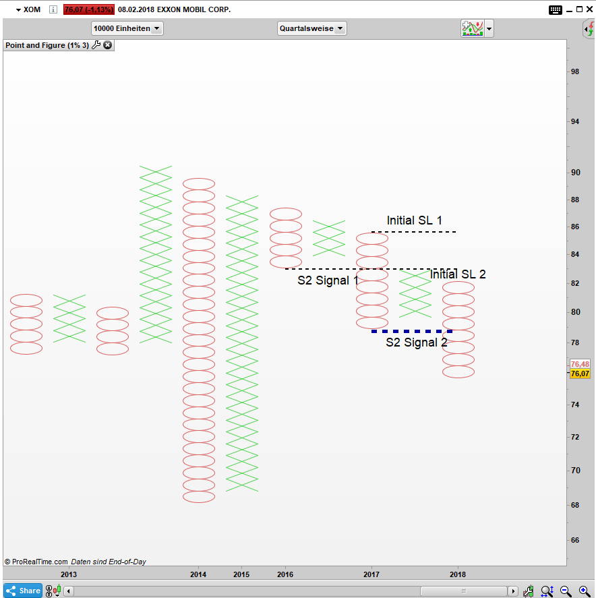Open the candlestick chart style icon
The width and height of the screenshot is (596, 598).
(x=53, y=591)
